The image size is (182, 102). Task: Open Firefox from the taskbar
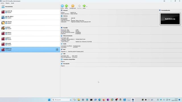(x=104, y=100)
